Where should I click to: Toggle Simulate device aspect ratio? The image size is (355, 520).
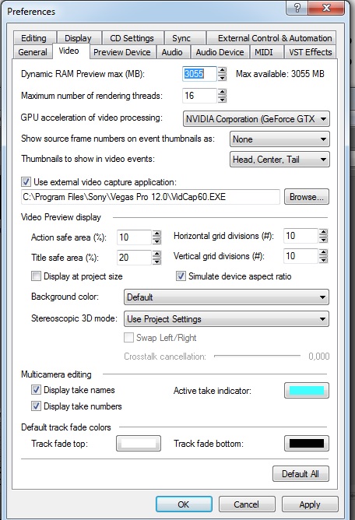181,276
